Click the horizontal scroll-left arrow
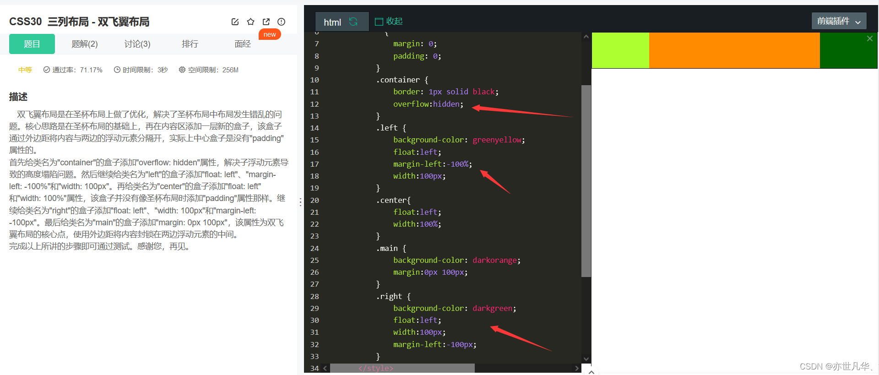 (x=325, y=368)
